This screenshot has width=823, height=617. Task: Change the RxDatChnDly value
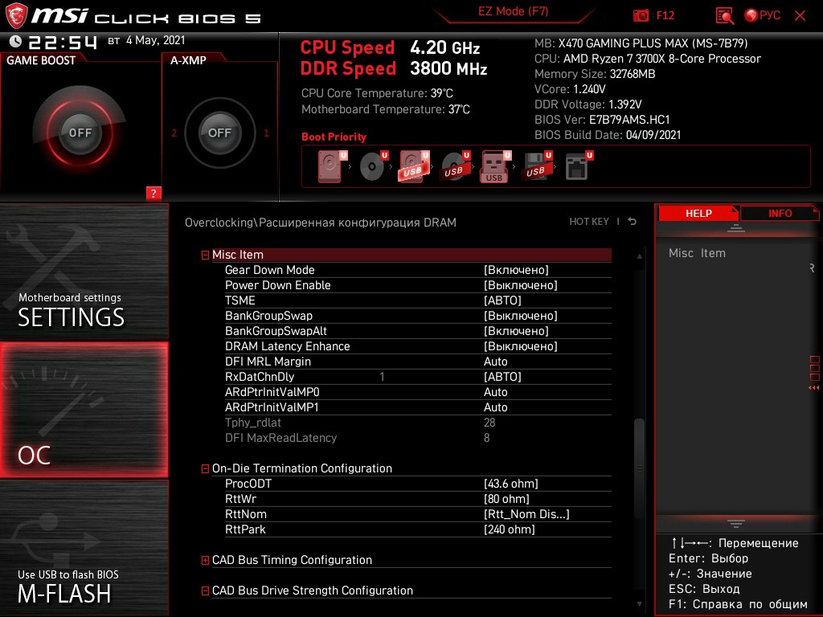tap(502, 377)
